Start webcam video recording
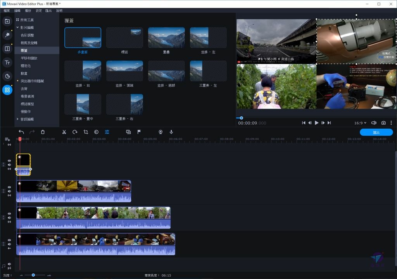The width and height of the screenshot is (397, 279). pyautogui.click(x=161, y=132)
